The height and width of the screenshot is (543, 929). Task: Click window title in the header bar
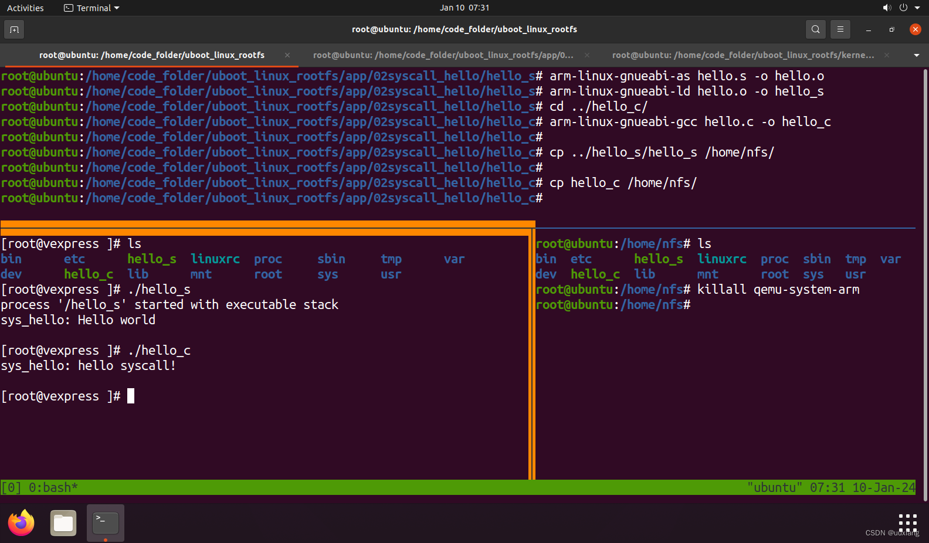point(464,29)
